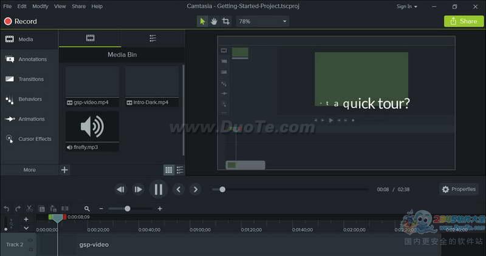Switch to Media Bin filmstrip tab
Screen dimensions: 486x256
click(90, 38)
